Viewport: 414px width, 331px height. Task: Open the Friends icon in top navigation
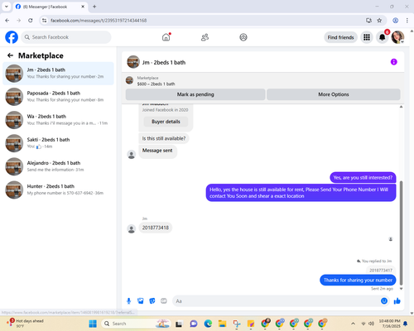(205, 37)
